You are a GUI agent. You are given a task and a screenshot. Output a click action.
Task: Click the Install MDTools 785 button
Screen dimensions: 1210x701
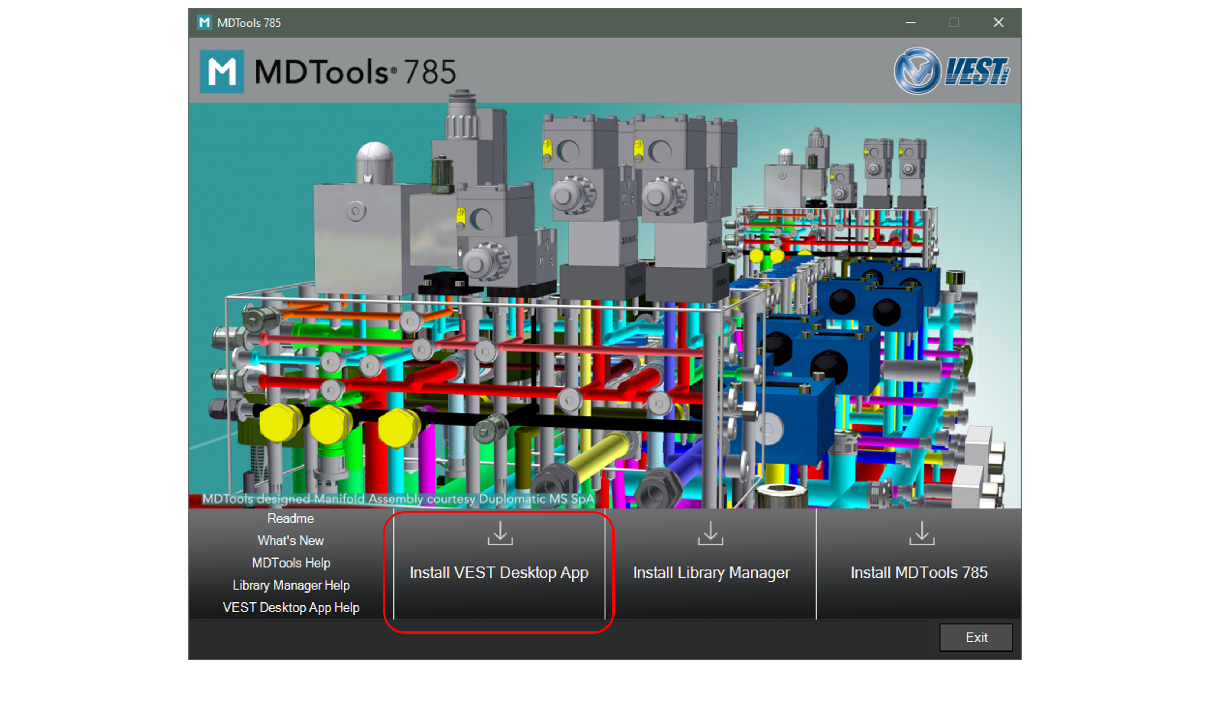[919, 564]
